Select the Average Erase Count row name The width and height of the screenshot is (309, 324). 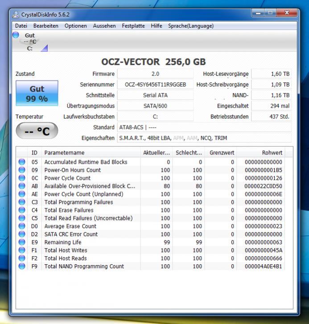[70, 226]
